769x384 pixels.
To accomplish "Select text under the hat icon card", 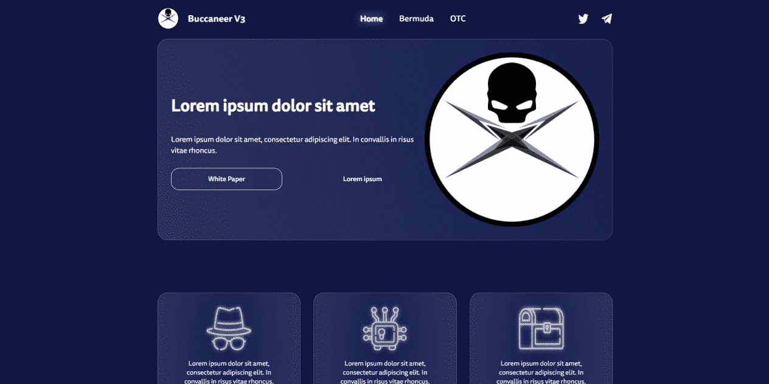I will [229, 372].
